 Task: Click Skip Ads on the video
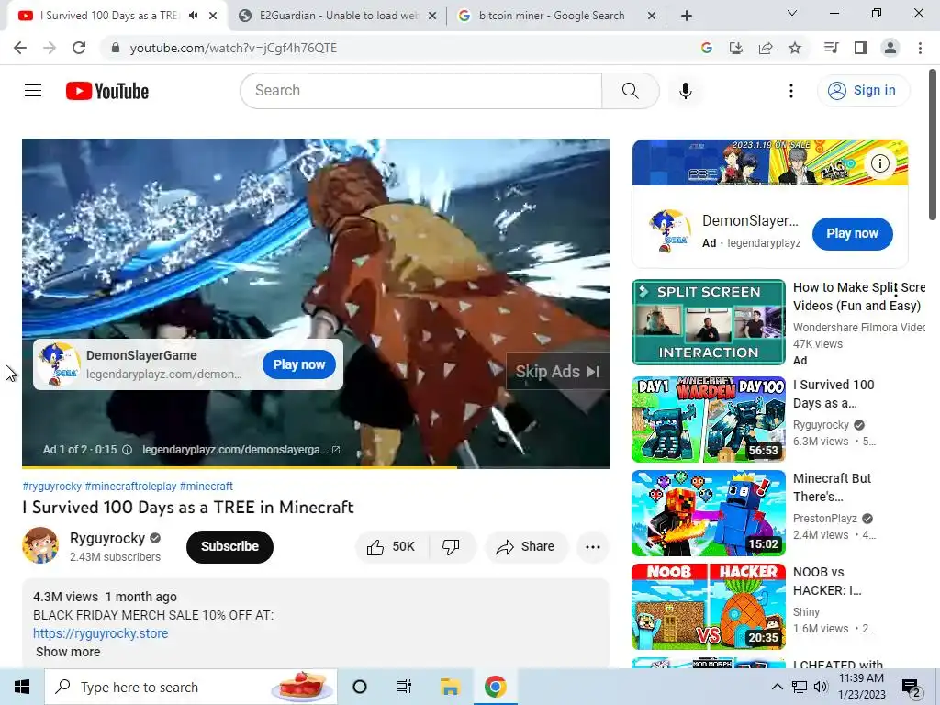[x=557, y=372]
